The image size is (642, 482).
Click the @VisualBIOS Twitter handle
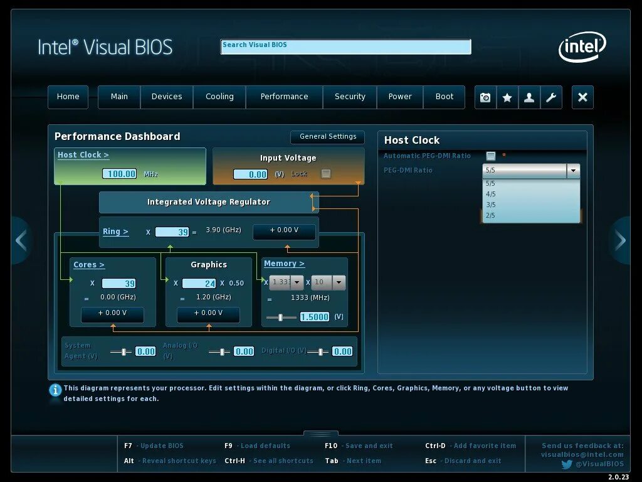pyautogui.click(x=599, y=464)
